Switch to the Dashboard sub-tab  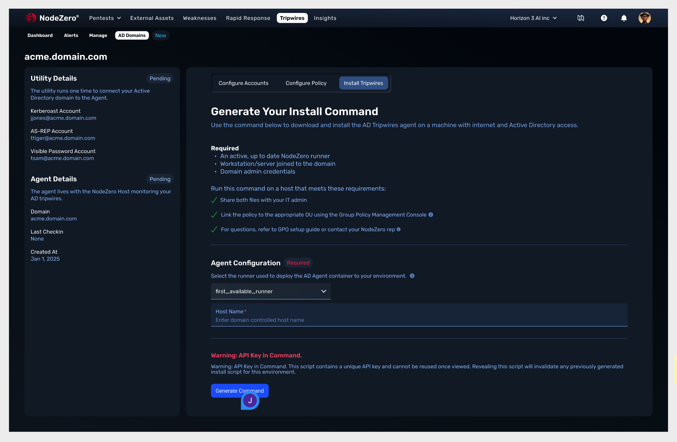coord(40,35)
